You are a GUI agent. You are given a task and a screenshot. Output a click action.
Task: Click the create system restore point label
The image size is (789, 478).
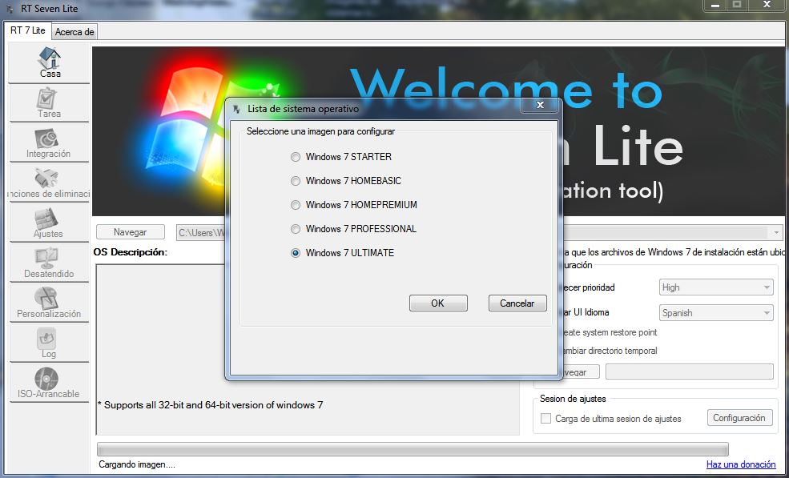click(x=610, y=332)
